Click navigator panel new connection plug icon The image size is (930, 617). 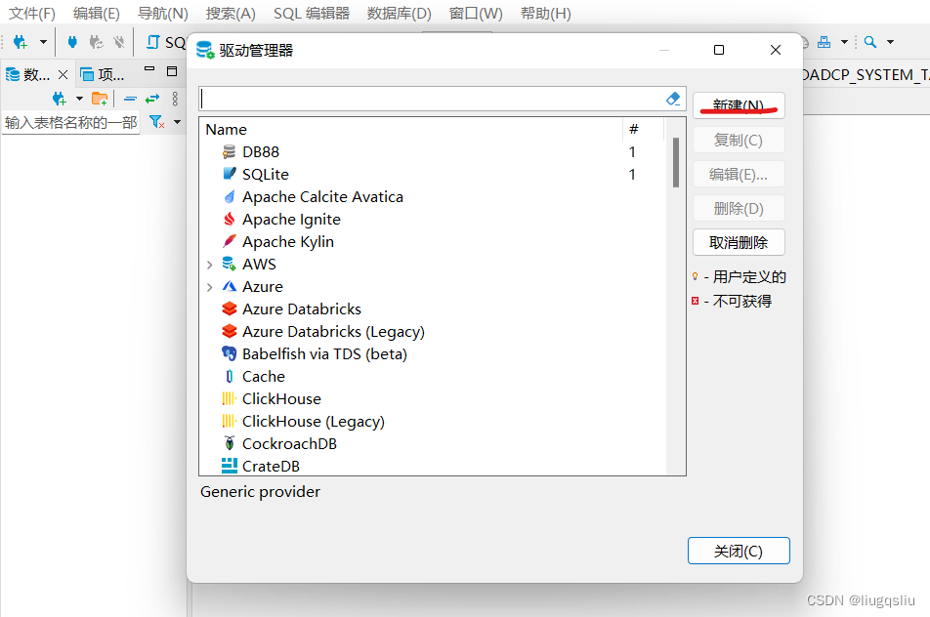pyautogui.click(x=59, y=99)
